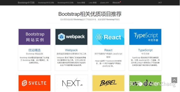
Task: Click the Svelte S logo icon
Action: click(24, 83)
